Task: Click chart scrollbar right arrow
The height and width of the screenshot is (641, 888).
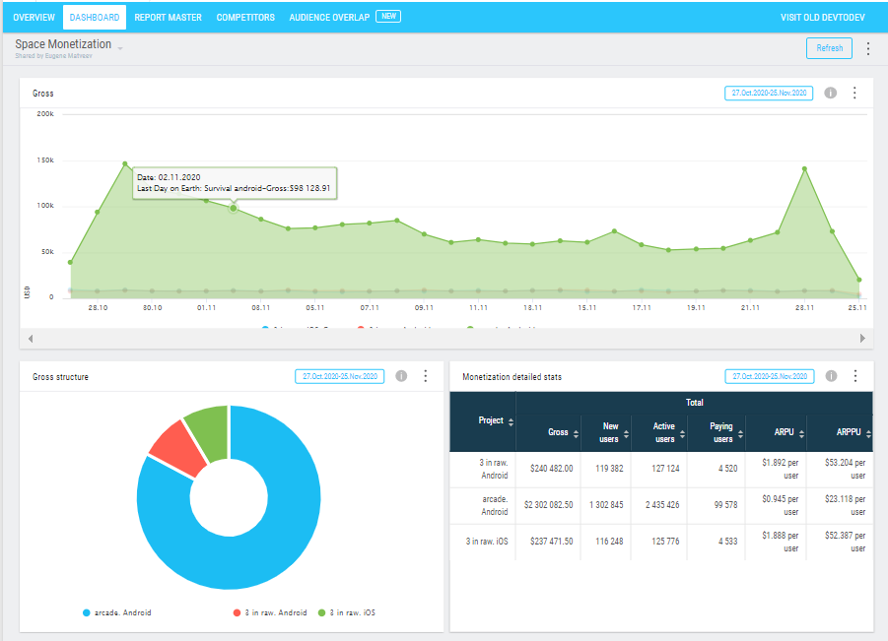Action: tap(862, 339)
